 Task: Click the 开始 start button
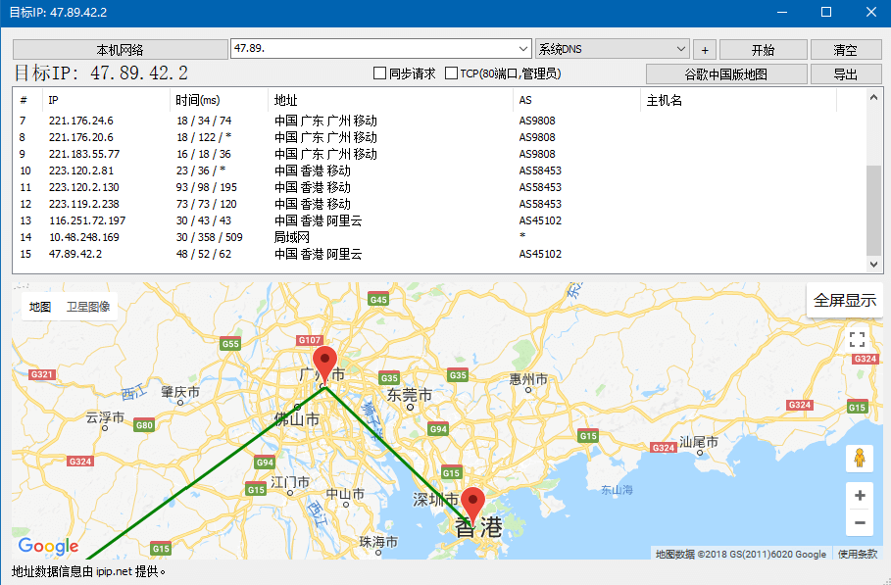(x=764, y=49)
